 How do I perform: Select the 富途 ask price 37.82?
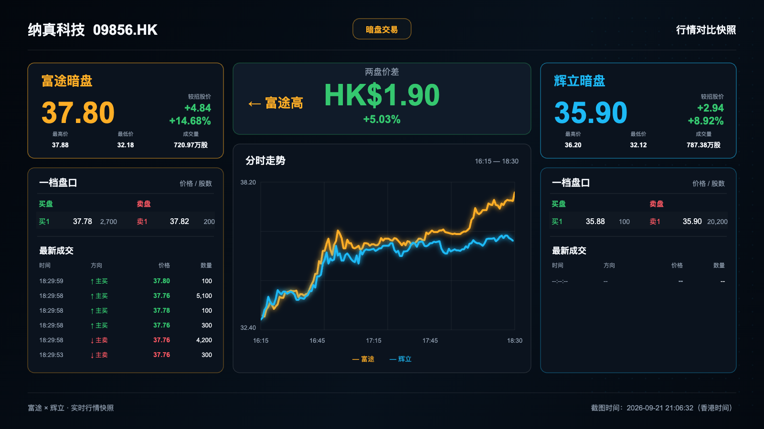pyautogui.click(x=180, y=221)
